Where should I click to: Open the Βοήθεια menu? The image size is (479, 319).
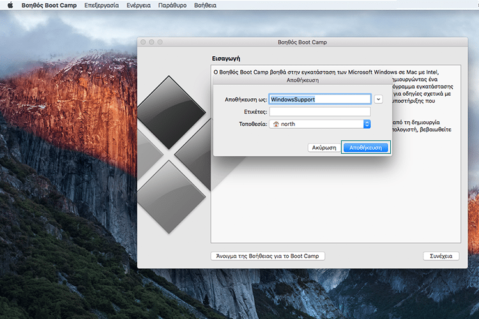click(205, 5)
